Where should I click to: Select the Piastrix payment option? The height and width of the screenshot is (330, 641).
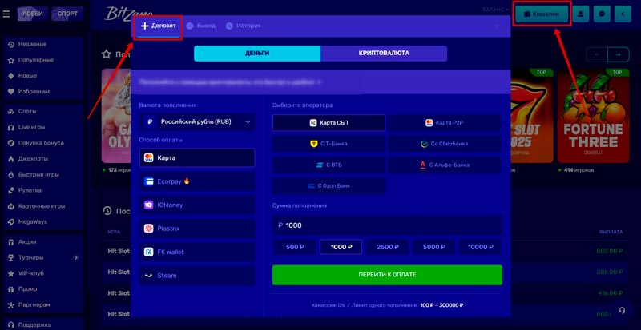tap(197, 229)
